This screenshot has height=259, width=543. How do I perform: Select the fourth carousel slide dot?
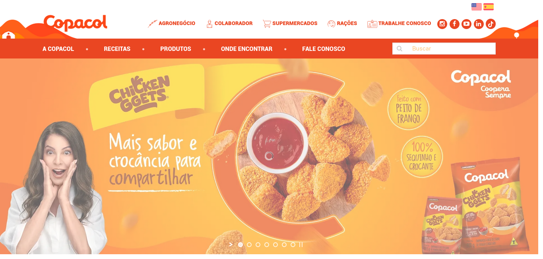pos(267,245)
